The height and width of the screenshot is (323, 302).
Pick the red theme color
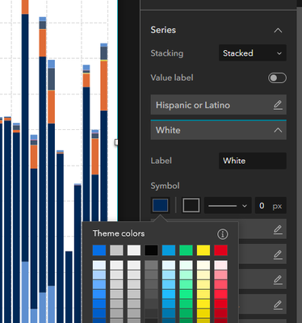pyautogui.click(x=220, y=250)
